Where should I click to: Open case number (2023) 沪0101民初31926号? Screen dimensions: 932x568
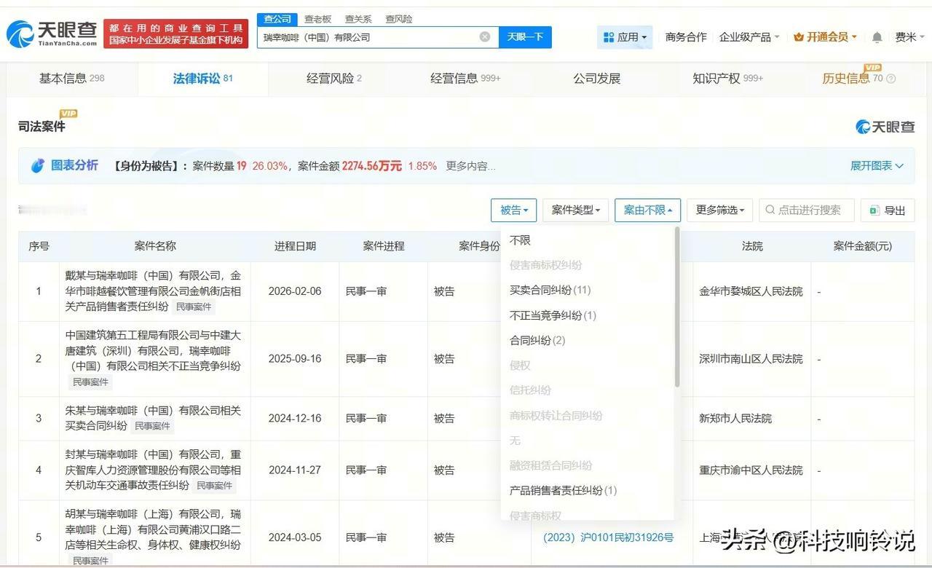click(x=609, y=538)
